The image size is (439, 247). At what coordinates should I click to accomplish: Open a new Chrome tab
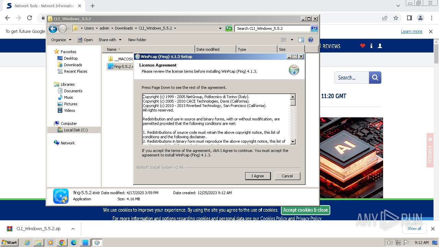point(93,6)
